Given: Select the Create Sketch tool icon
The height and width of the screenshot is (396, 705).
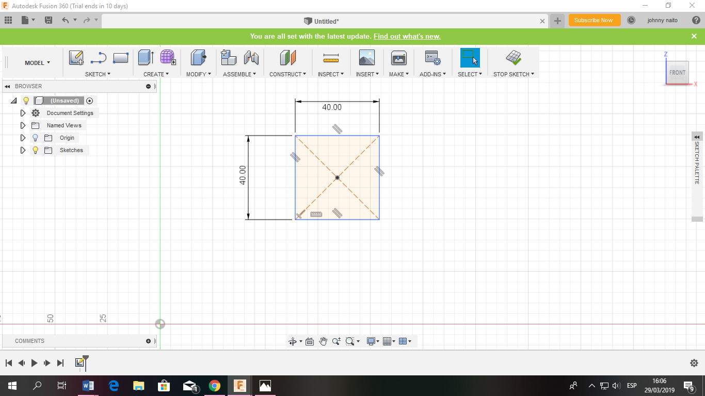Looking at the screenshot, I should 76,58.
